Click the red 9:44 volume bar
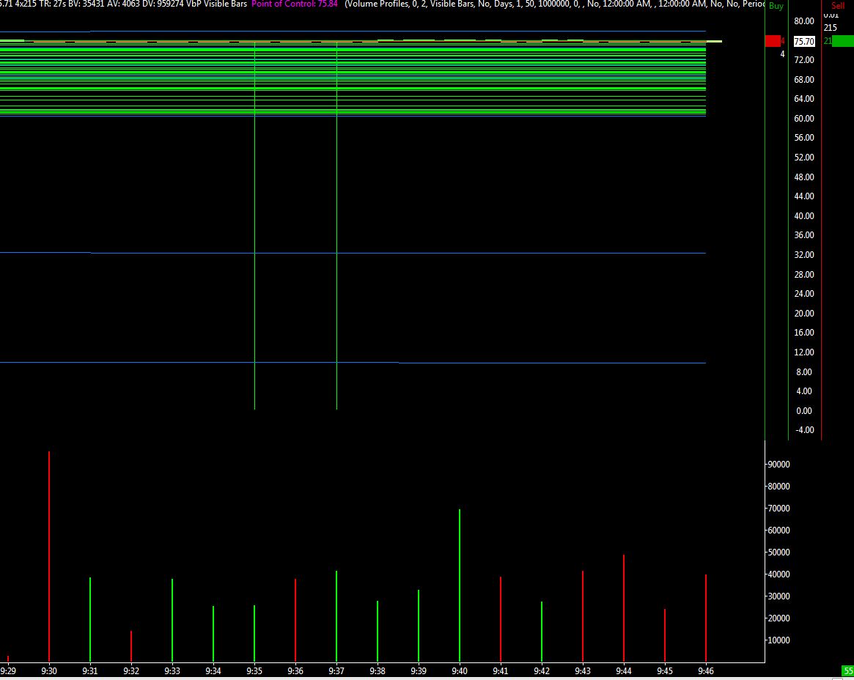 click(x=624, y=608)
